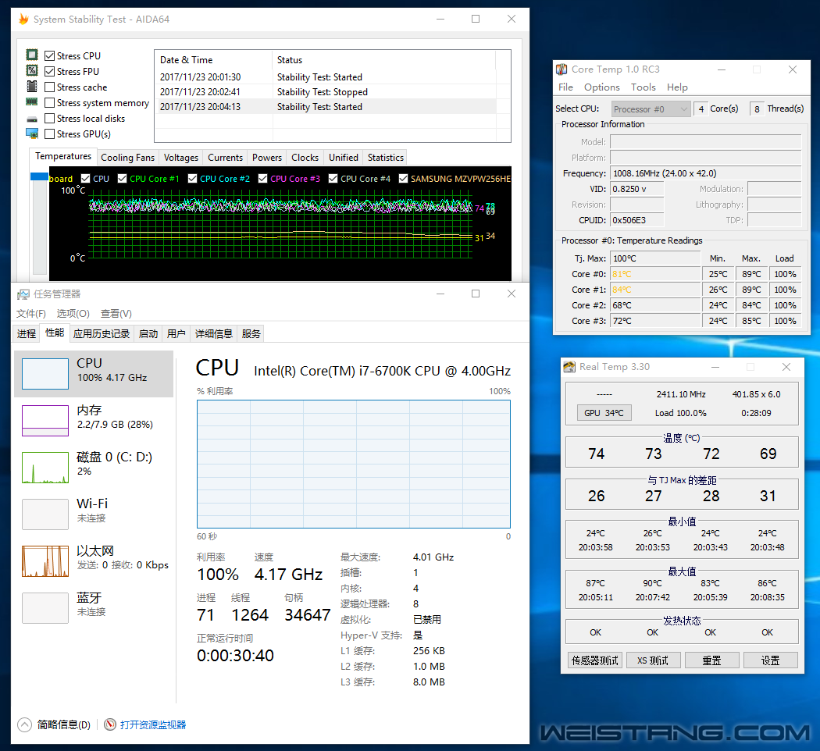Enable the Stress cache checkbox
The height and width of the screenshot is (751, 820).
[x=50, y=87]
